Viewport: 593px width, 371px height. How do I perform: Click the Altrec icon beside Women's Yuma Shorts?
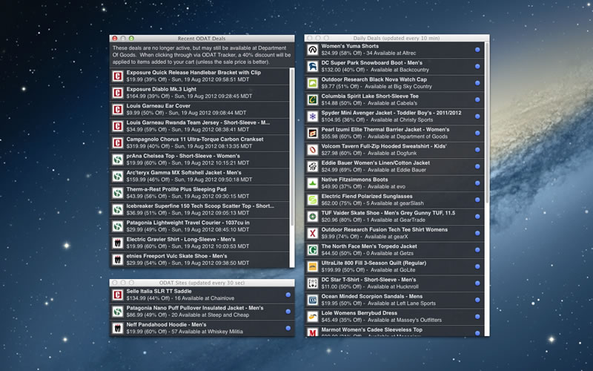point(312,50)
